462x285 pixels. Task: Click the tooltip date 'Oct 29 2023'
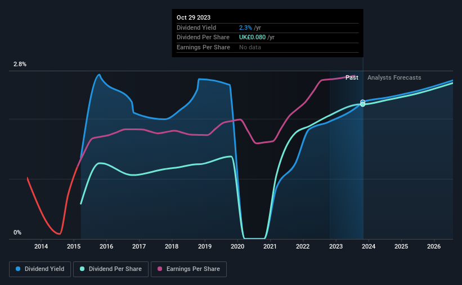pos(194,17)
